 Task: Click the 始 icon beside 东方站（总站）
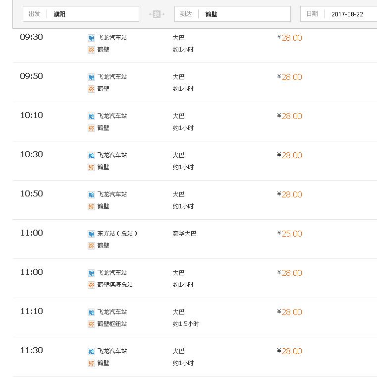91,234
